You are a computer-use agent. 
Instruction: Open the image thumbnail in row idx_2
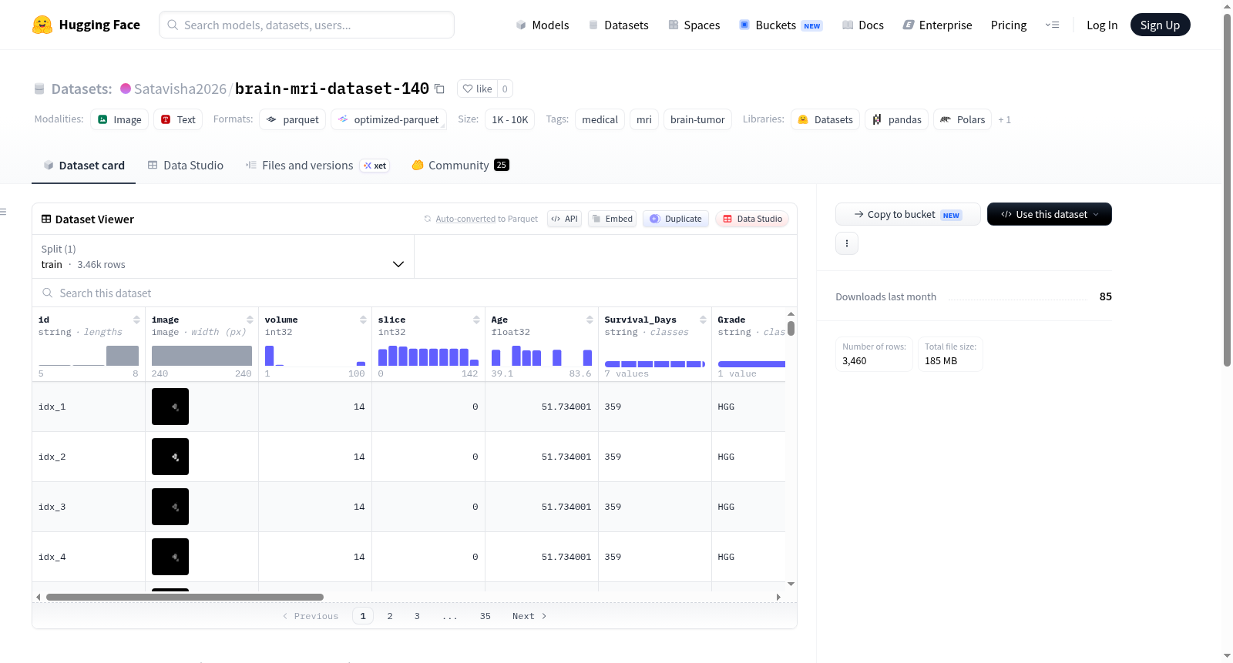point(170,457)
